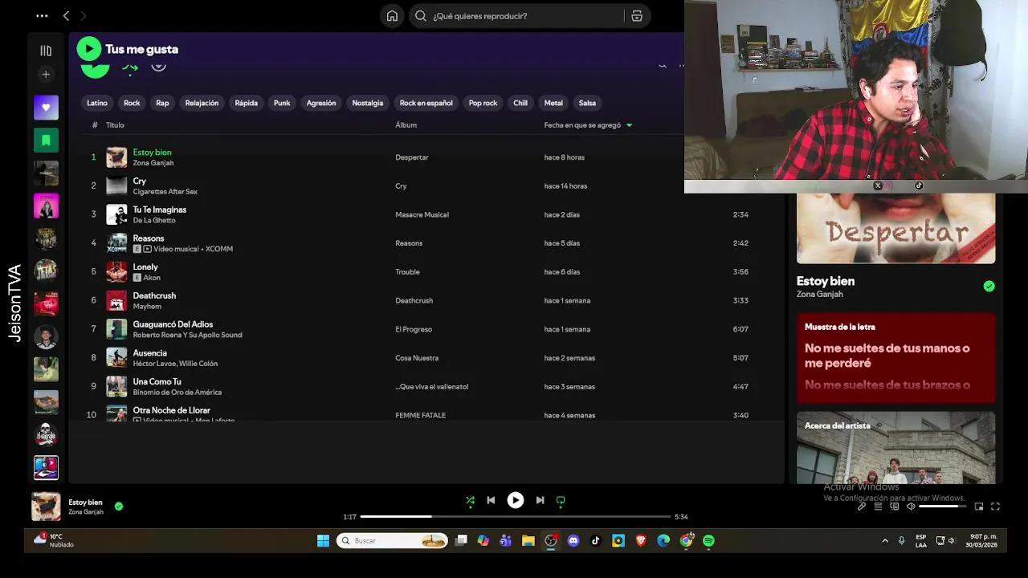This screenshot has height=578, width=1028.
Task: Select the Rock filter chip
Action: (x=132, y=103)
